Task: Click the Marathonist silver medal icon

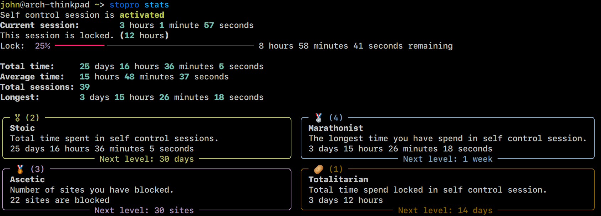Action: tap(318, 118)
